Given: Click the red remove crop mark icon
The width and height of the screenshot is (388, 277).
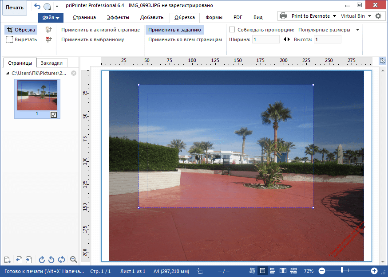Looking at the screenshot, I should click(49, 39).
